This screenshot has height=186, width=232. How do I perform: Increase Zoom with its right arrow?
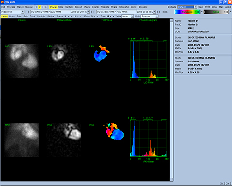pos(98,16)
